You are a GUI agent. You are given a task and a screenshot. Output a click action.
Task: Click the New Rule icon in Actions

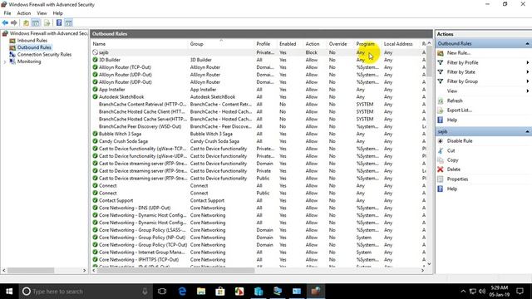pos(441,53)
